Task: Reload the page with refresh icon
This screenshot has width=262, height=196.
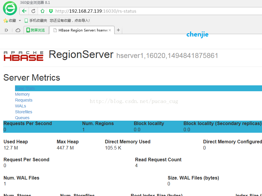Action: point(33,11)
